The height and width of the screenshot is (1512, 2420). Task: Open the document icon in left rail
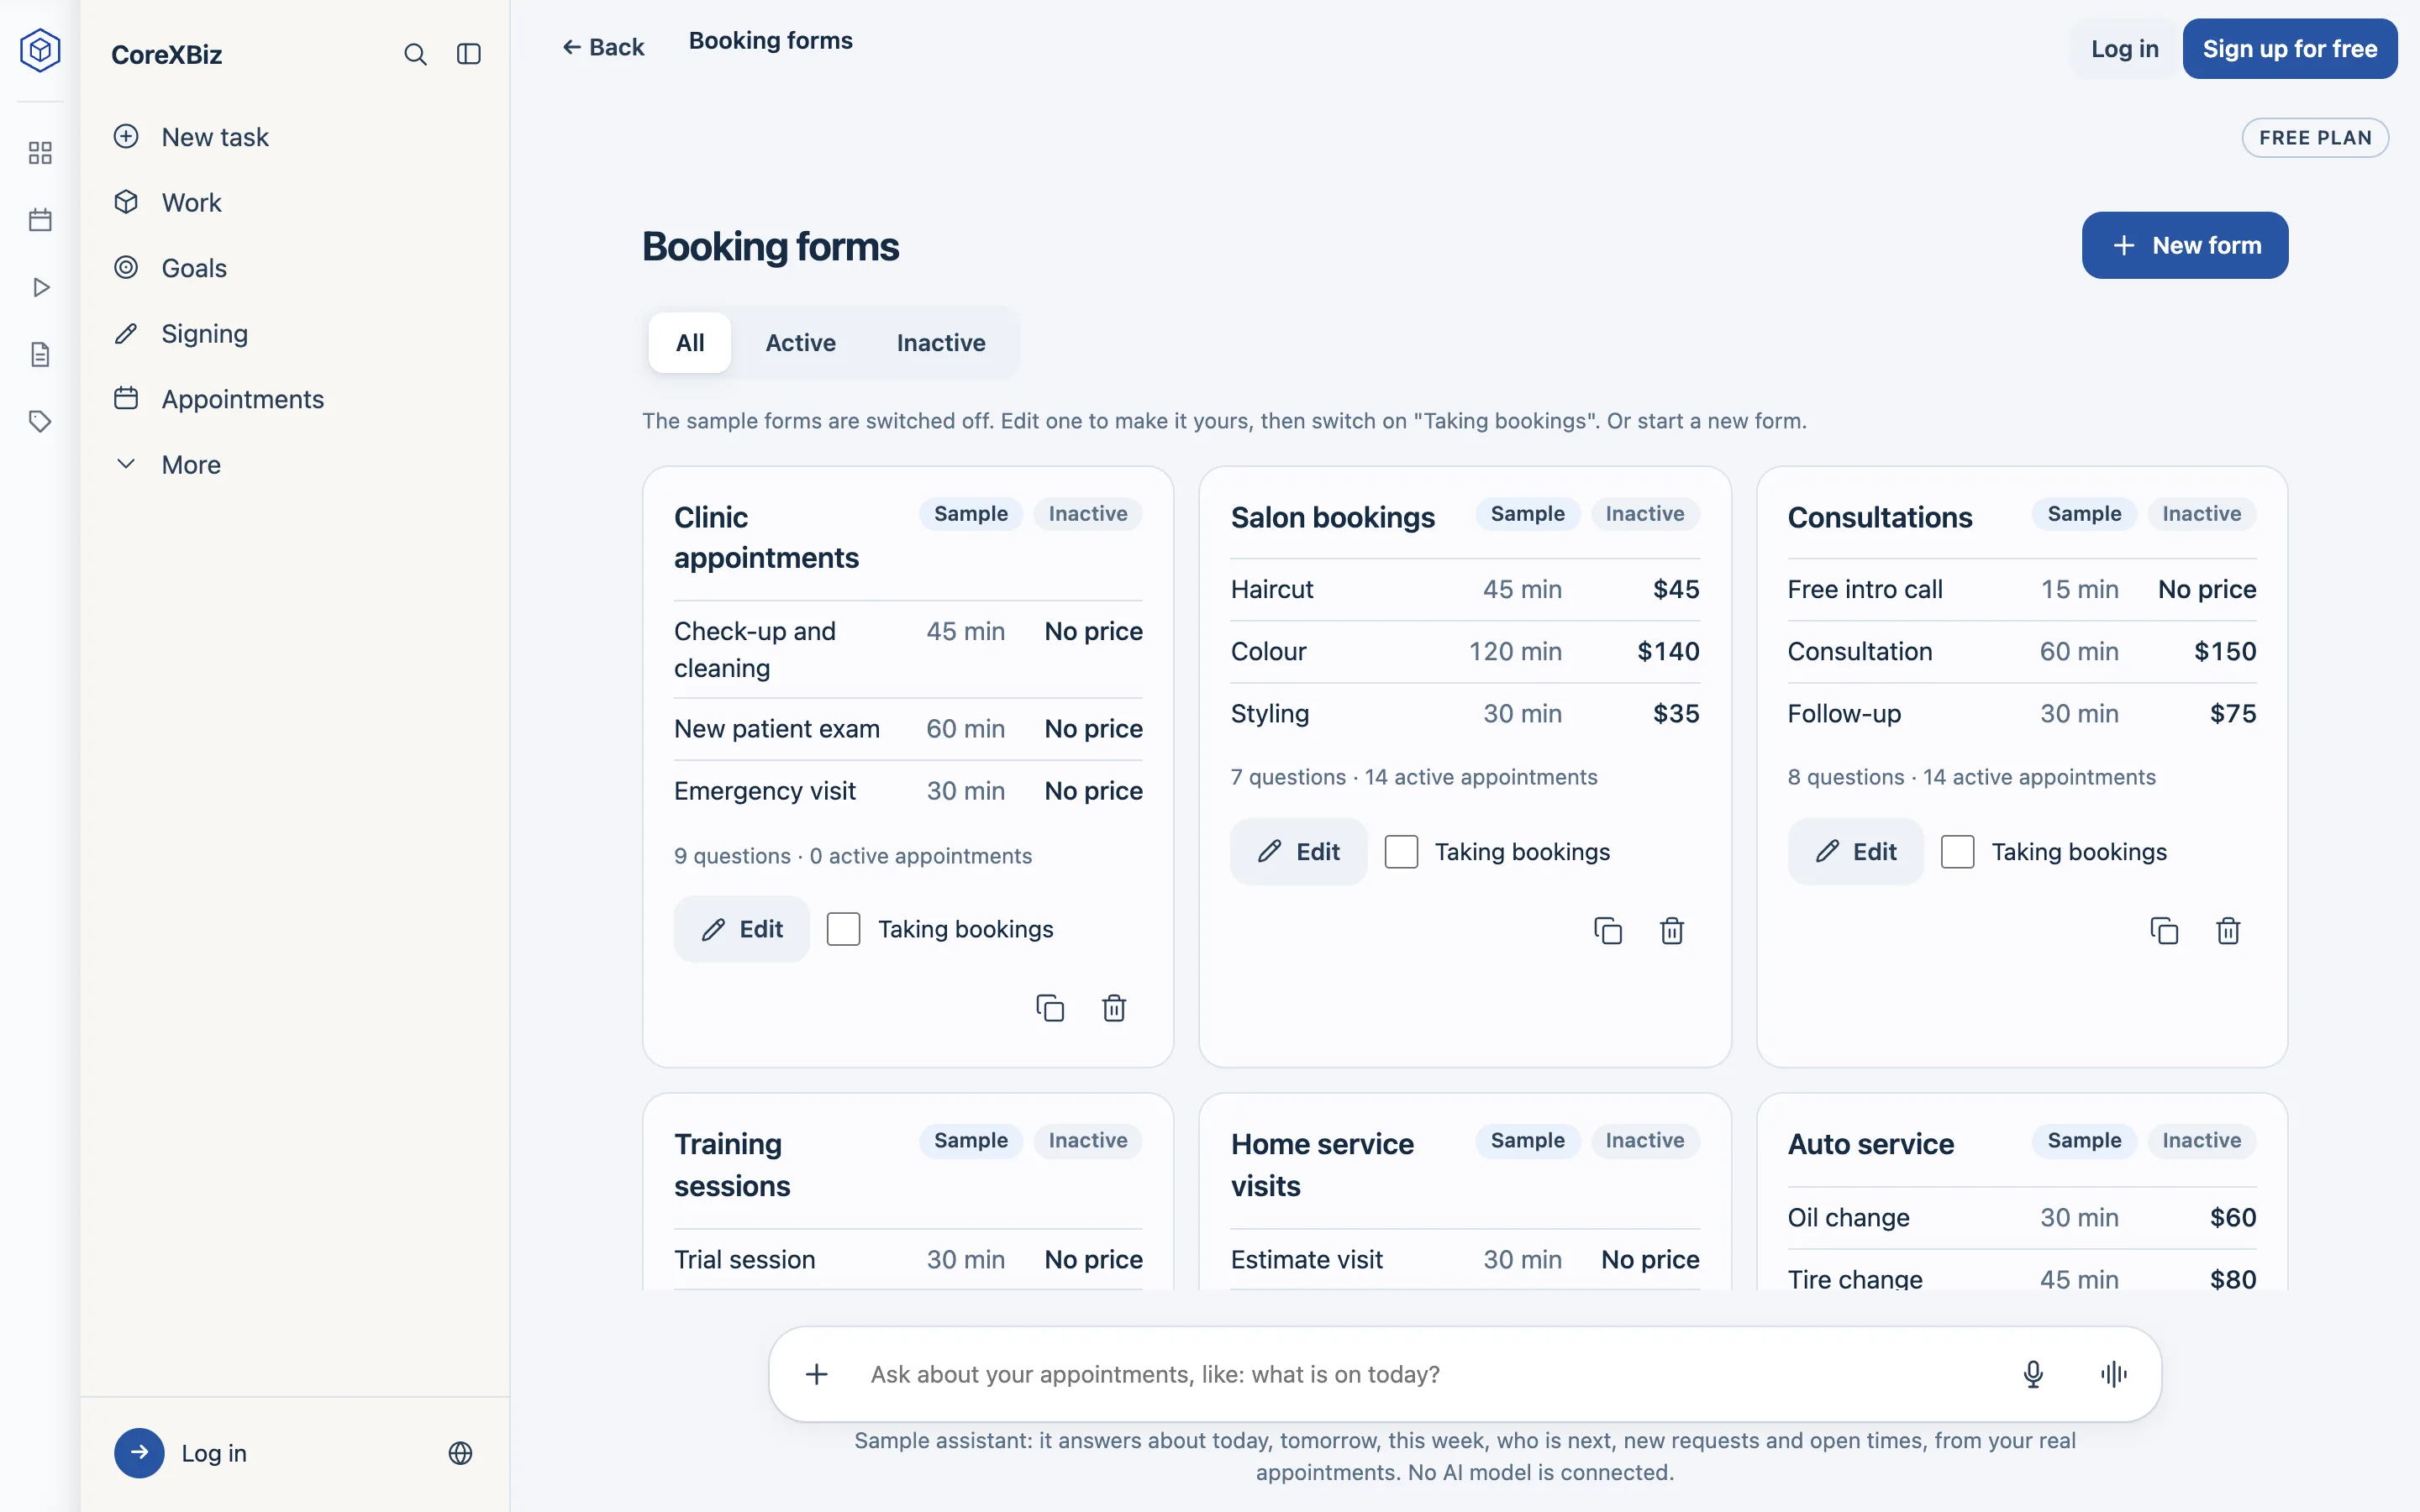pos(40,354)
